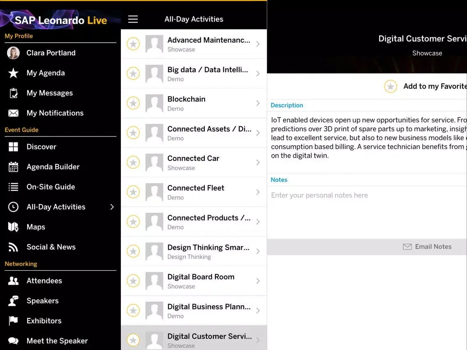467x350 pixels.
Task: Star the Design Thinking Smart session
Action: tap(133, 251)
